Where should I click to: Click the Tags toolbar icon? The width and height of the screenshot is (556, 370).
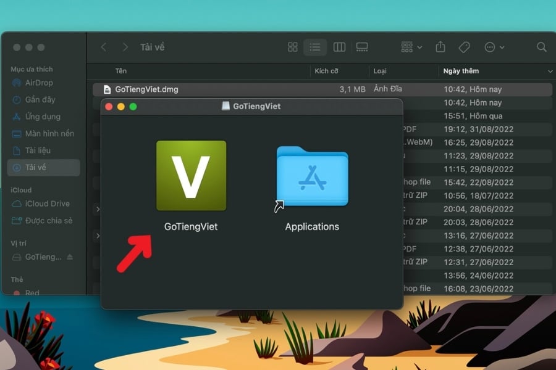464,47
